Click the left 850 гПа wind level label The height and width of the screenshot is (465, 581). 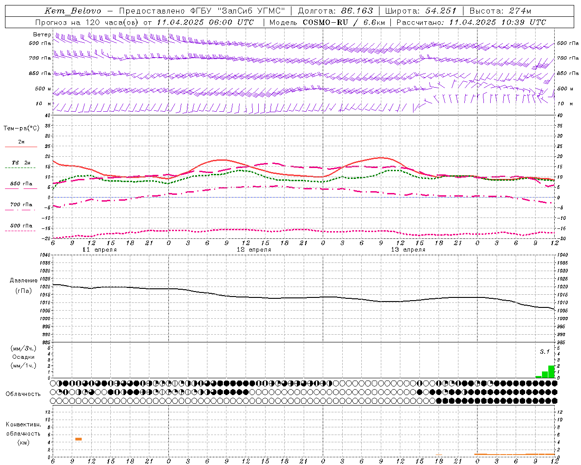click(40, 73)
